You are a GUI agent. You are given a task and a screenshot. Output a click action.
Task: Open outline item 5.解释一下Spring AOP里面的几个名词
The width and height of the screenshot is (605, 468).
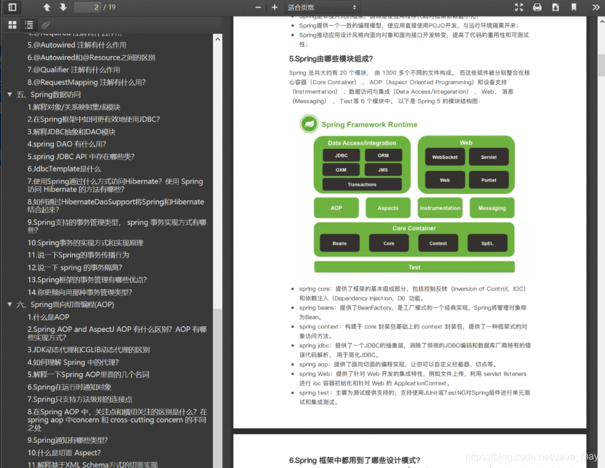click(x=89, y=374)
